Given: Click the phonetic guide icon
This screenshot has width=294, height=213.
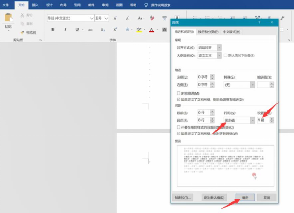Looking at the screenshot, I should [165, 18].
